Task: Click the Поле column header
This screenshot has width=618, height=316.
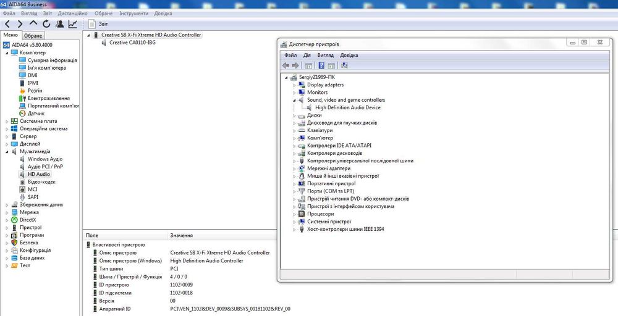Action: (92, 235)
